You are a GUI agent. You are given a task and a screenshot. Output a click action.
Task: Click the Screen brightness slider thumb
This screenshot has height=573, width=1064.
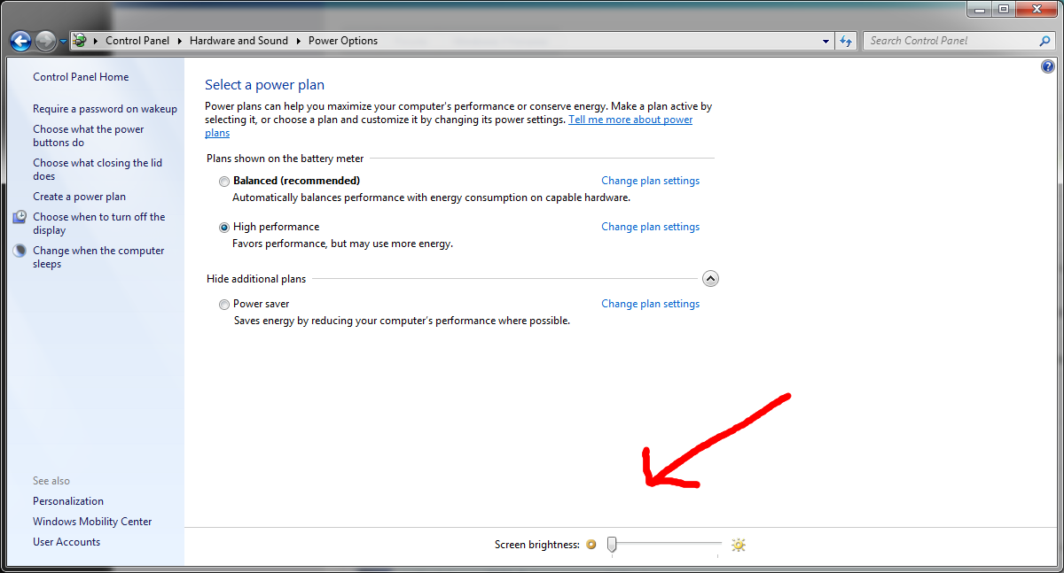click(612, 545)
